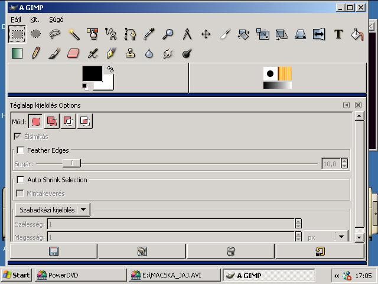Reset tool options to default values

(320, 251)
